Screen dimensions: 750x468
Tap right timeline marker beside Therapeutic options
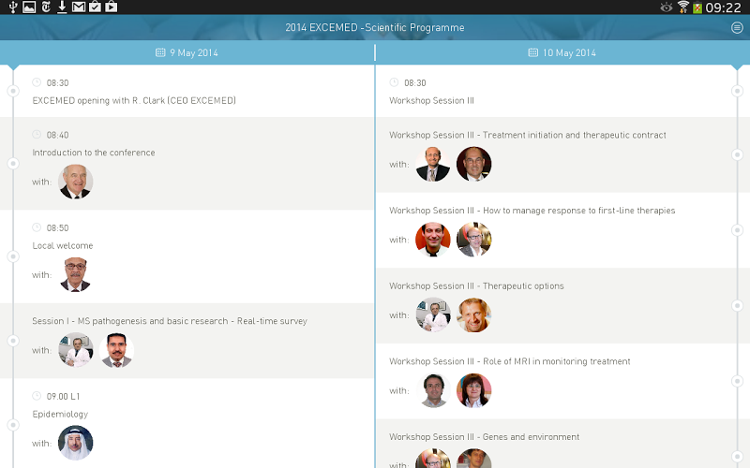click(737, 305)
